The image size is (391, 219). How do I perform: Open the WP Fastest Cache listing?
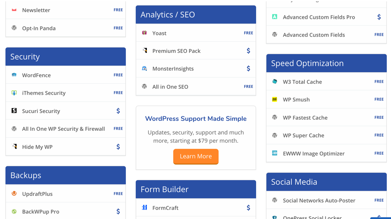305,118
